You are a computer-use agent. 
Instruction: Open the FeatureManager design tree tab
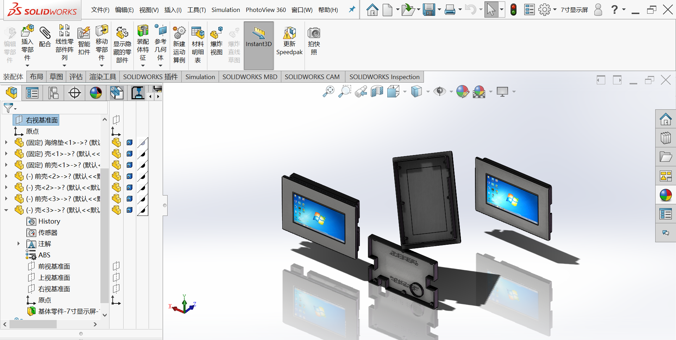[11, 93]
